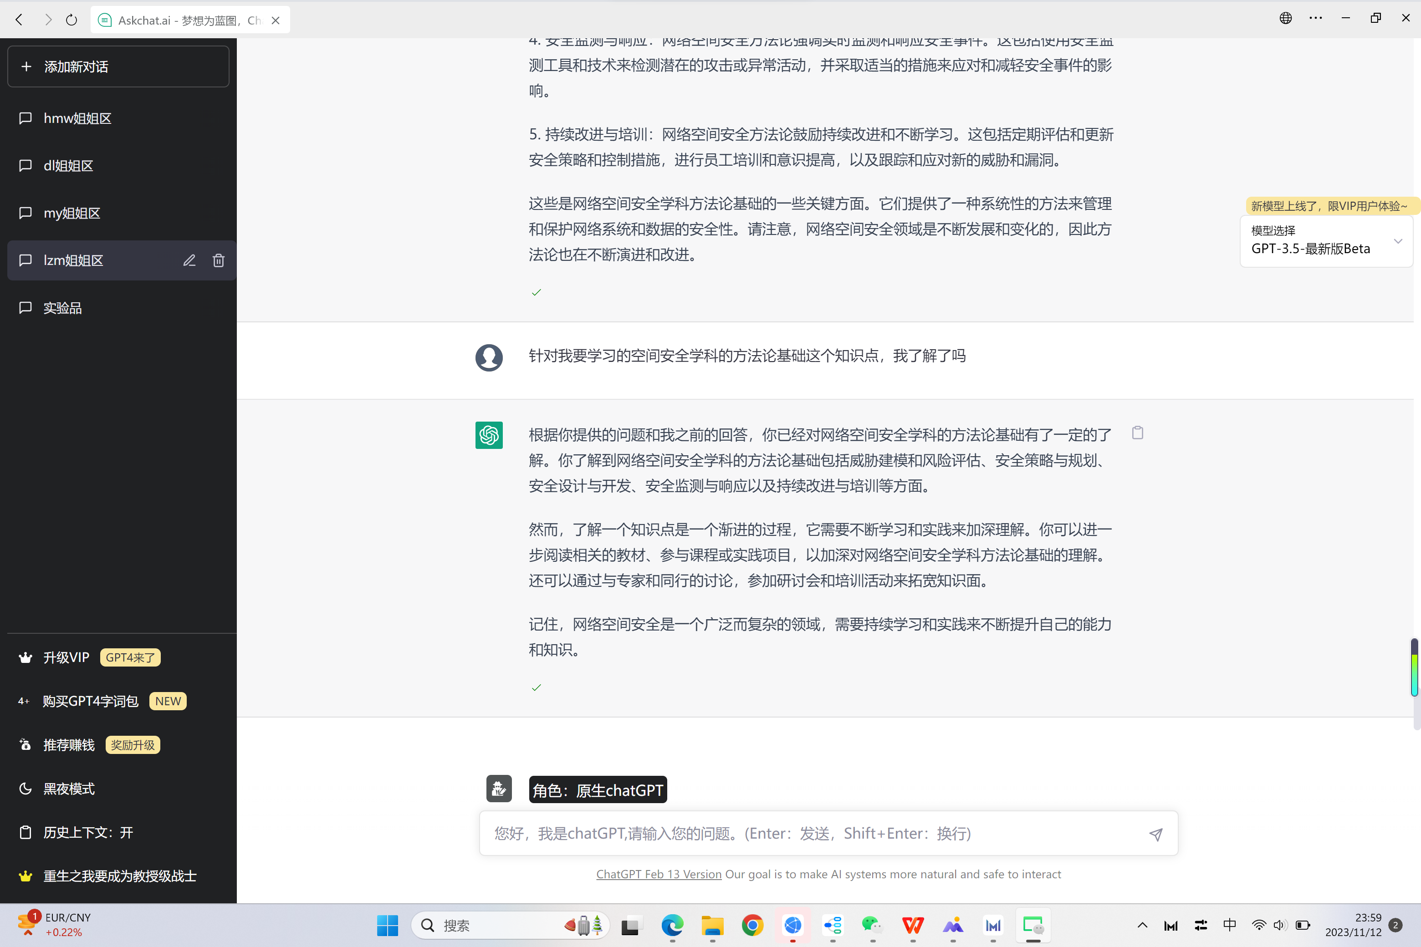Toggle the speaker volume icon in tray
The width and height of the screenshot is (1421, 947).
[x=1280, y=925]
